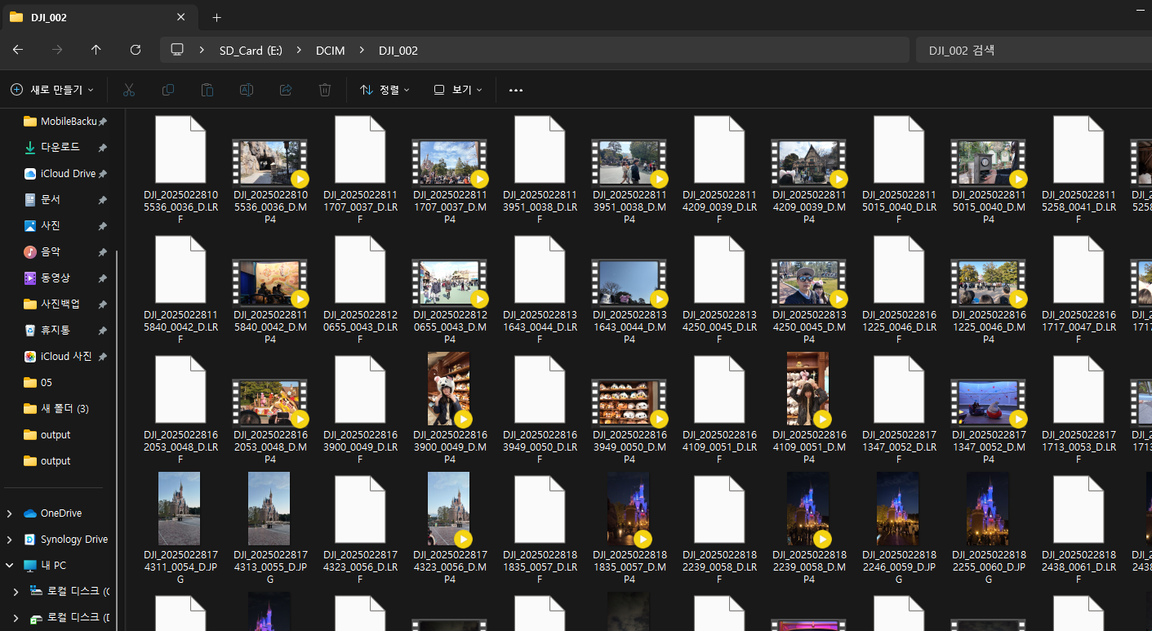Screen dimensions: 1152x631
Task: Select photo thumbnail DJI_20250228174311_0054_D.JPG
Action: [x=180, y=509]
